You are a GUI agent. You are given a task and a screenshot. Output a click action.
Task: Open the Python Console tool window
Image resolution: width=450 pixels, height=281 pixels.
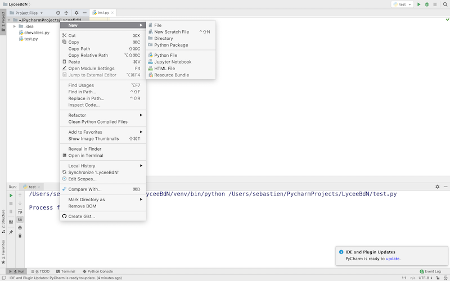(97, 271)
